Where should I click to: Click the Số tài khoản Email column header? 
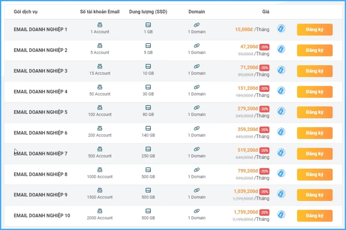[100, 12]
